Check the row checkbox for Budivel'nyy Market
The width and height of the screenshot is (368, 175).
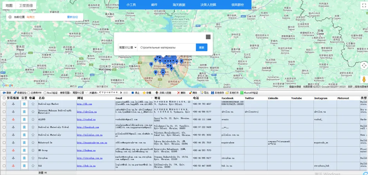(4, 104)
